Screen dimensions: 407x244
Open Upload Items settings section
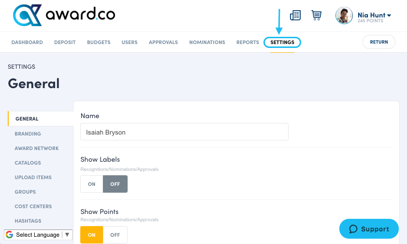[33, 178]
